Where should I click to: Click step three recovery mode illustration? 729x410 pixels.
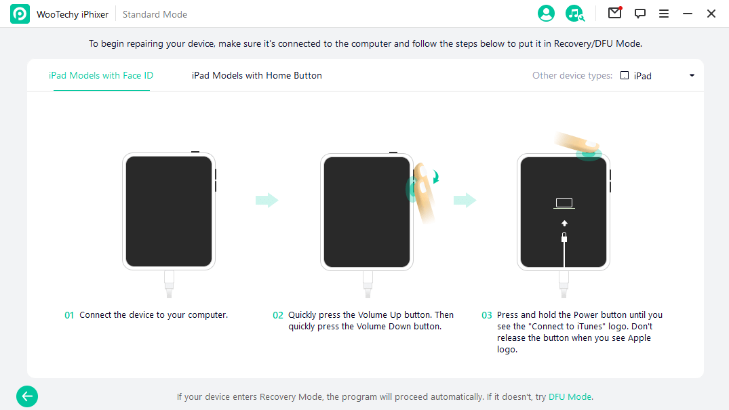[564, 216]
